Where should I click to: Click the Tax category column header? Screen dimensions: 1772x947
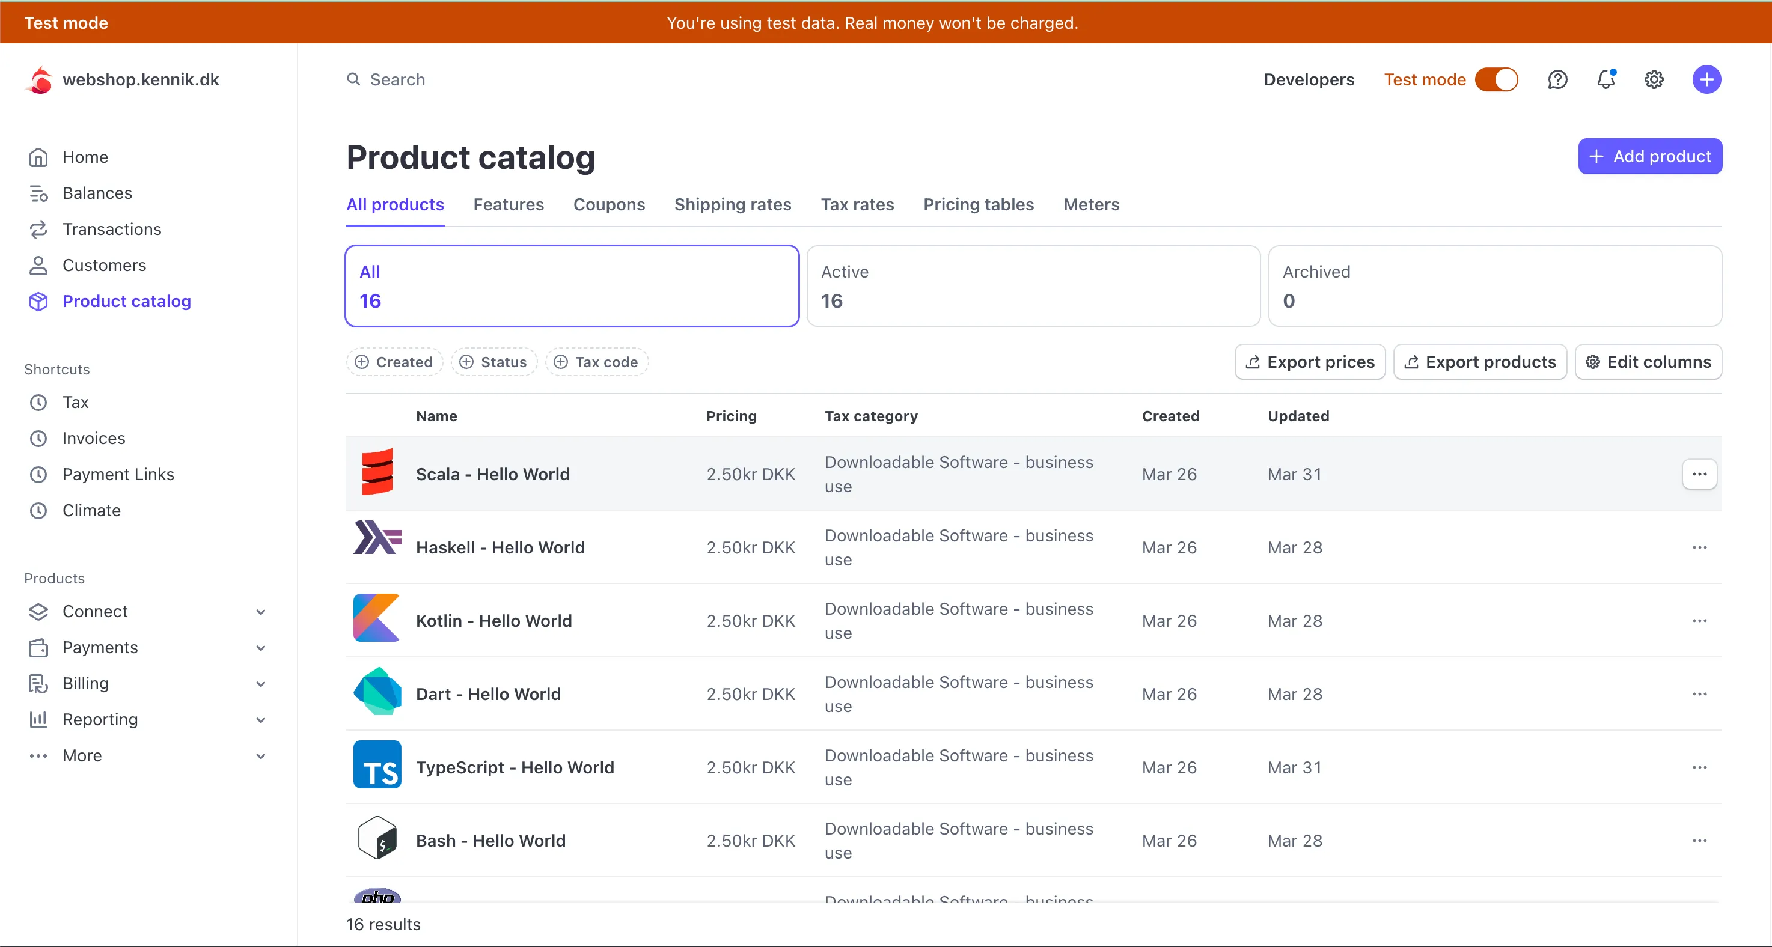[x=871, y=416]
